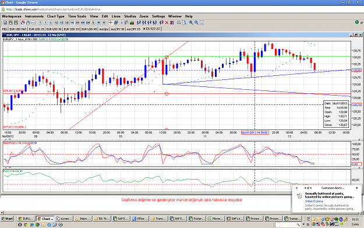Click the red circle marker on trendline at top

coord(167,57)
